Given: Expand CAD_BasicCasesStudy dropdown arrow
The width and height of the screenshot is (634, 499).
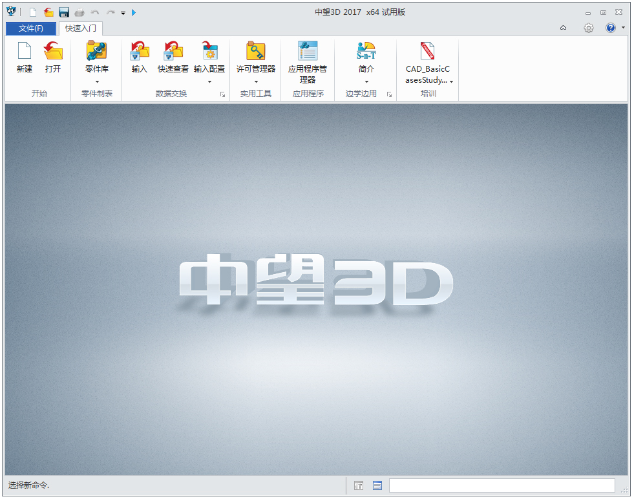Looking at the screenshot, I should coord(451,81).
